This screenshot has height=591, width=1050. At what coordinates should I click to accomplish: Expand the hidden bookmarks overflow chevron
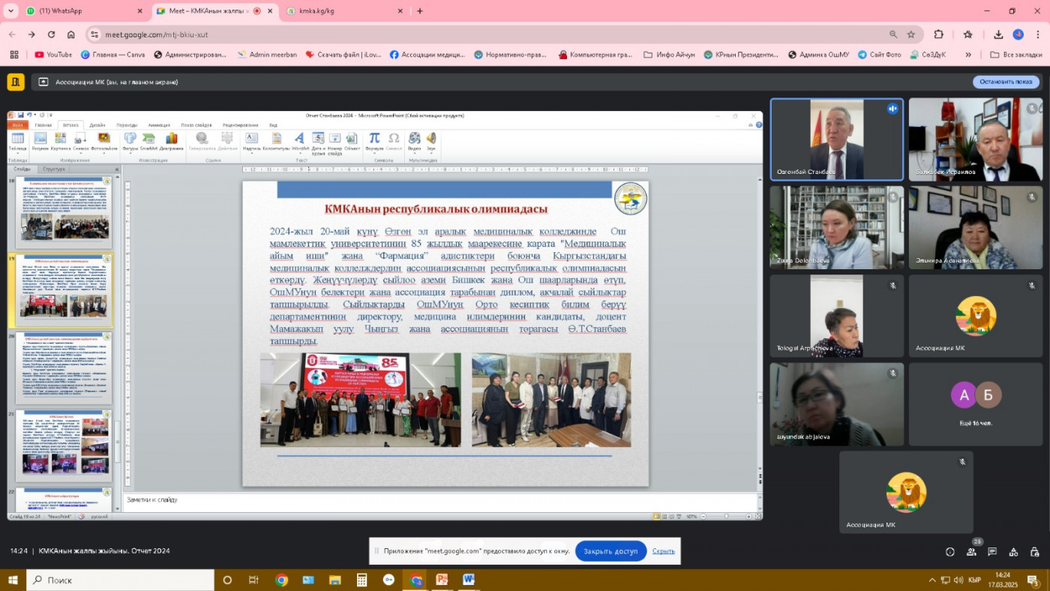click(x=968, y=55)
